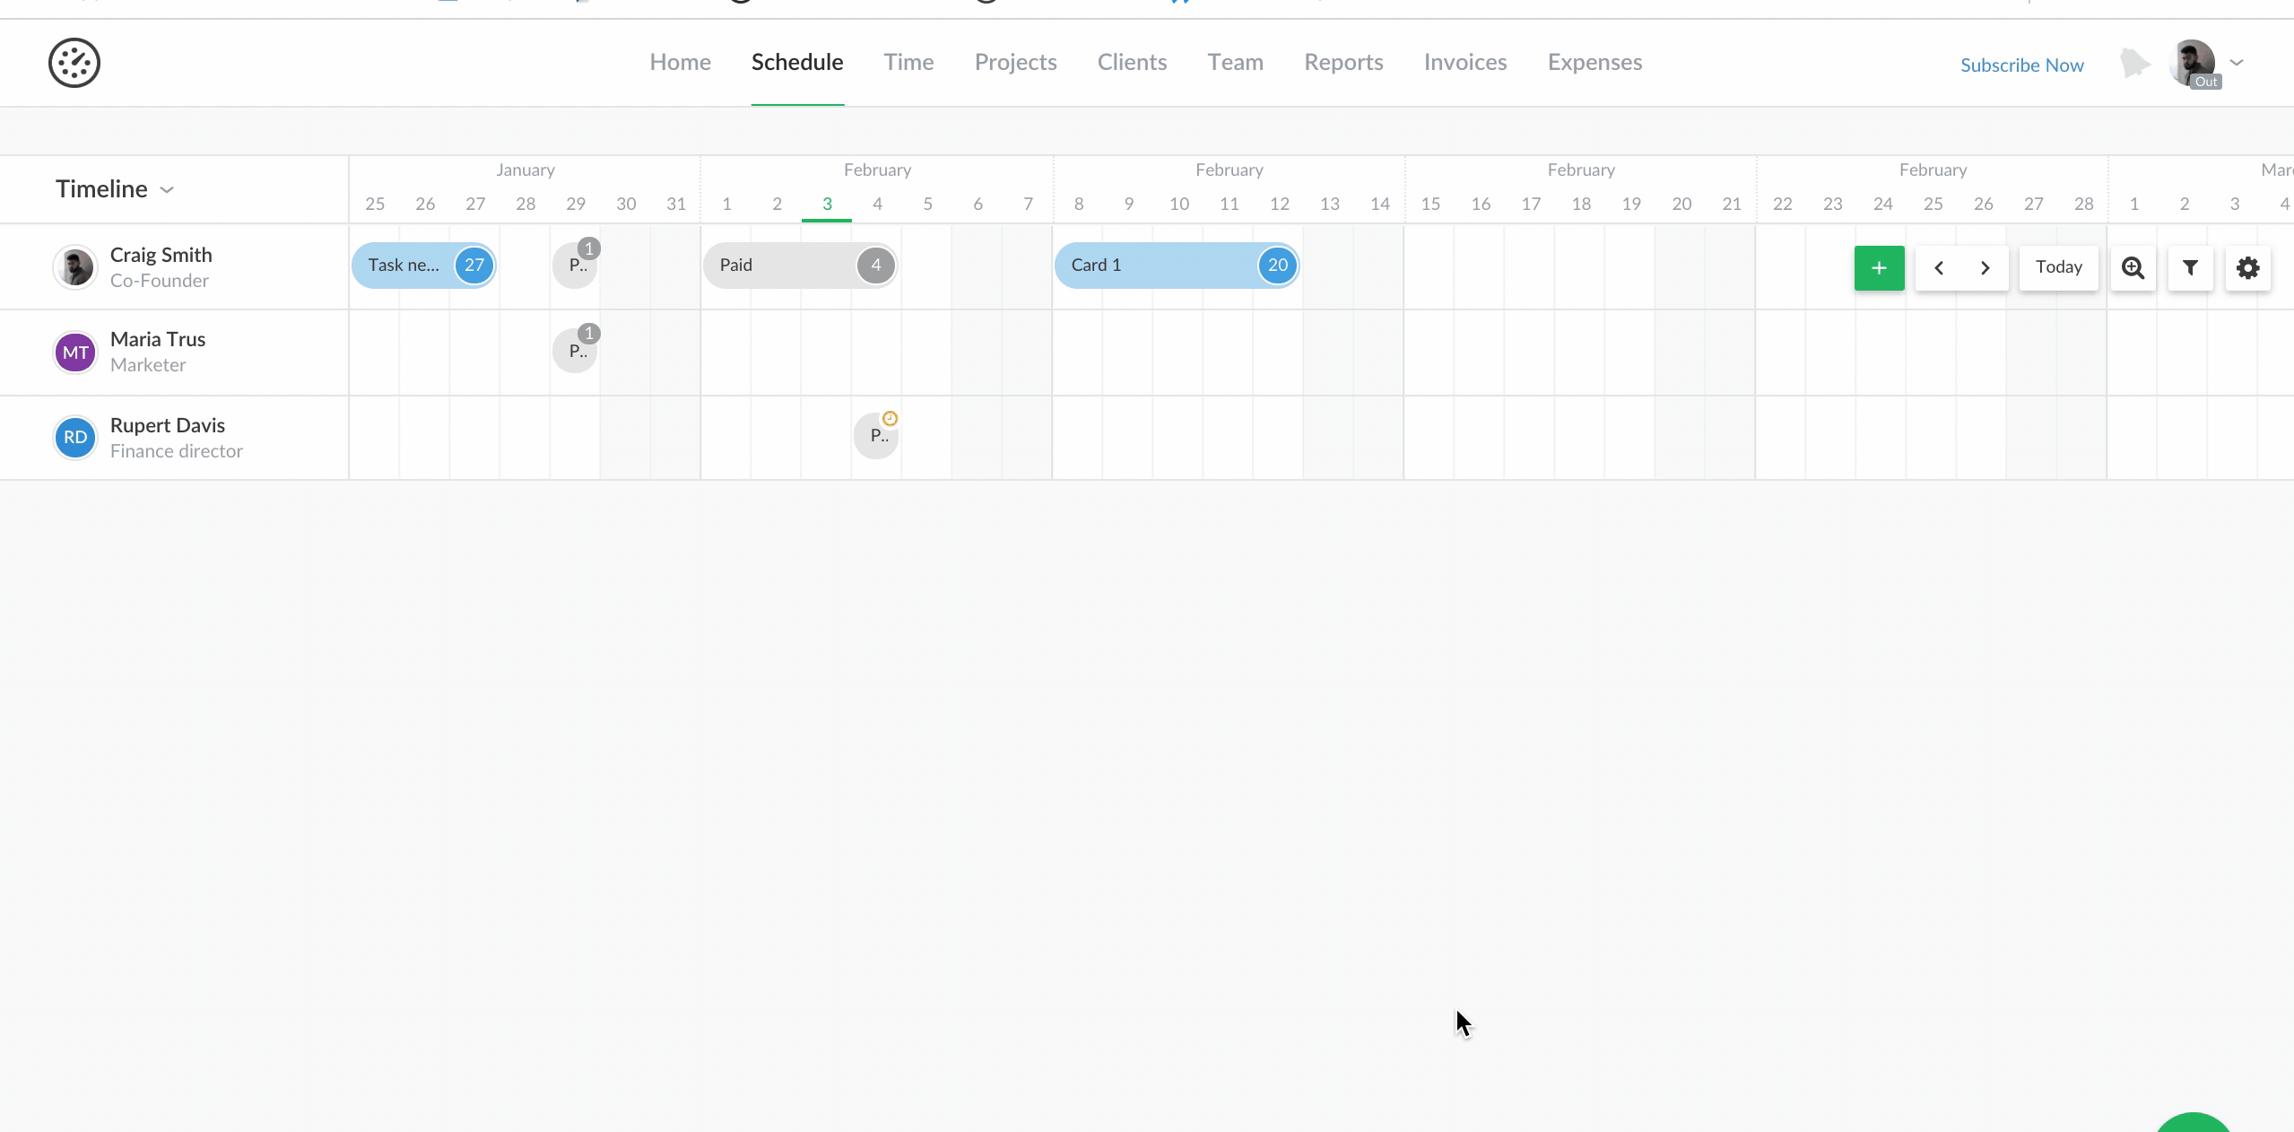2294x1132 pixels.
Task: Switch to the Reports tab
Action: click(x=1343, y=62)
